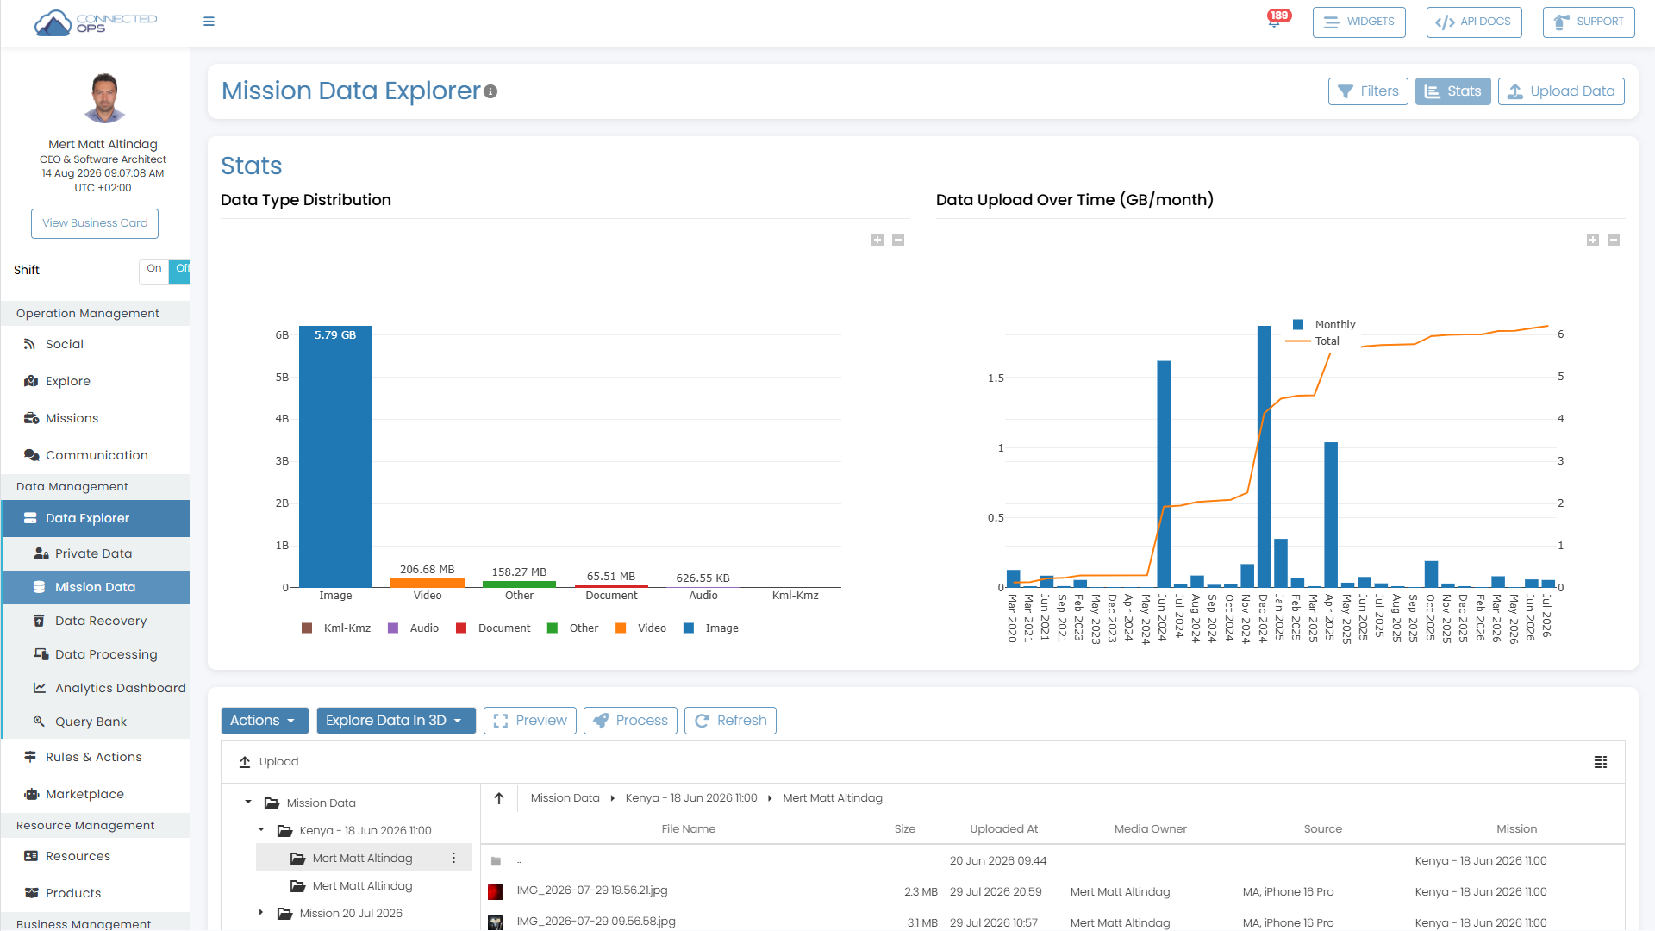Click the list view options icon in file browser
Image resolution: width=1655 pixels, height=931 pixels.
pos(1601,762)
